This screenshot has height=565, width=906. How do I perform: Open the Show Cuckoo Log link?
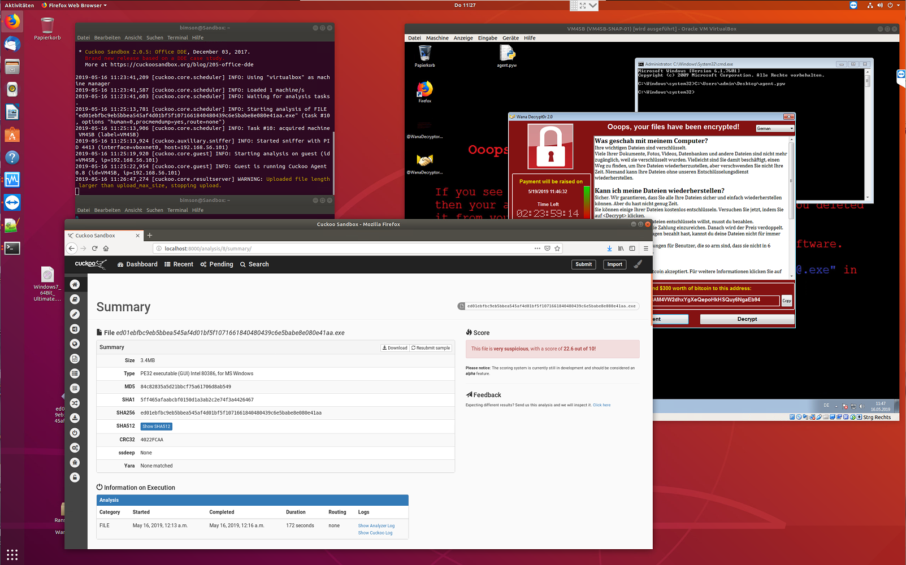coord(375,533)
